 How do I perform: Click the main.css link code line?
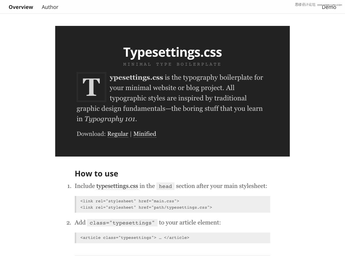click(130, 201)
